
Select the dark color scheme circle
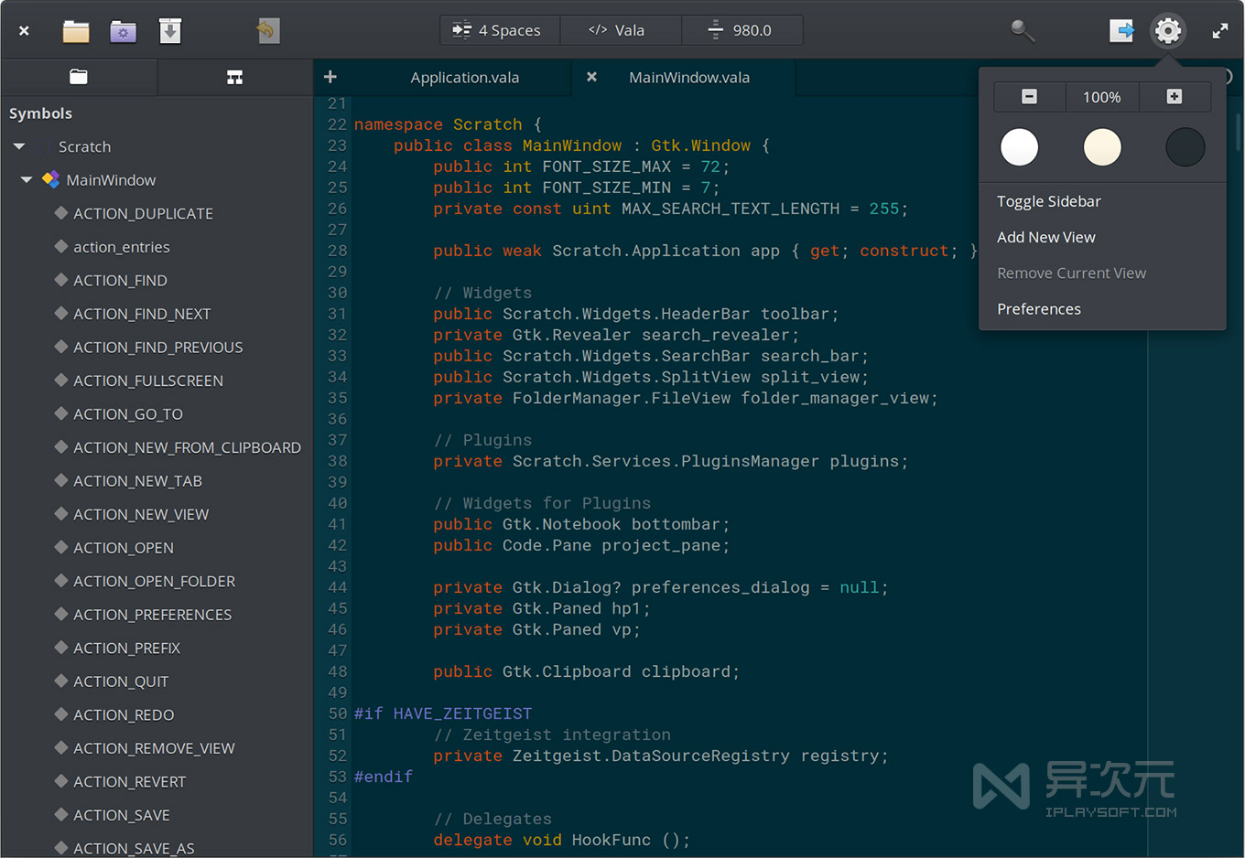tap(1185, 146)
